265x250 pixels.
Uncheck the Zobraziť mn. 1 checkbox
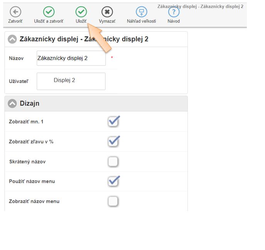[x=113, y=122]
